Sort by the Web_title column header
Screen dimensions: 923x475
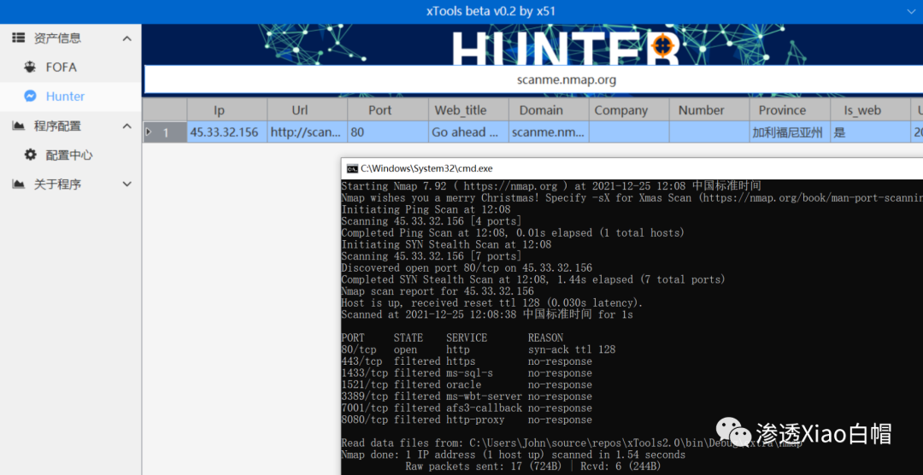(468, 110)
